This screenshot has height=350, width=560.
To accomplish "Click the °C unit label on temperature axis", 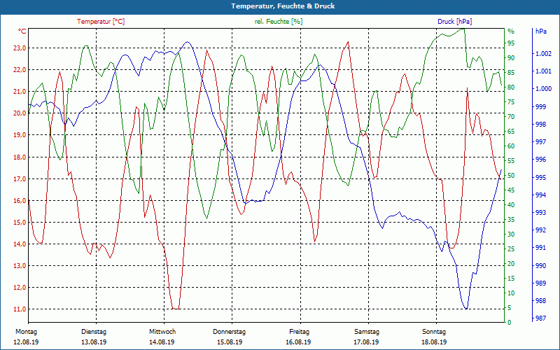I will click(22, 31).
